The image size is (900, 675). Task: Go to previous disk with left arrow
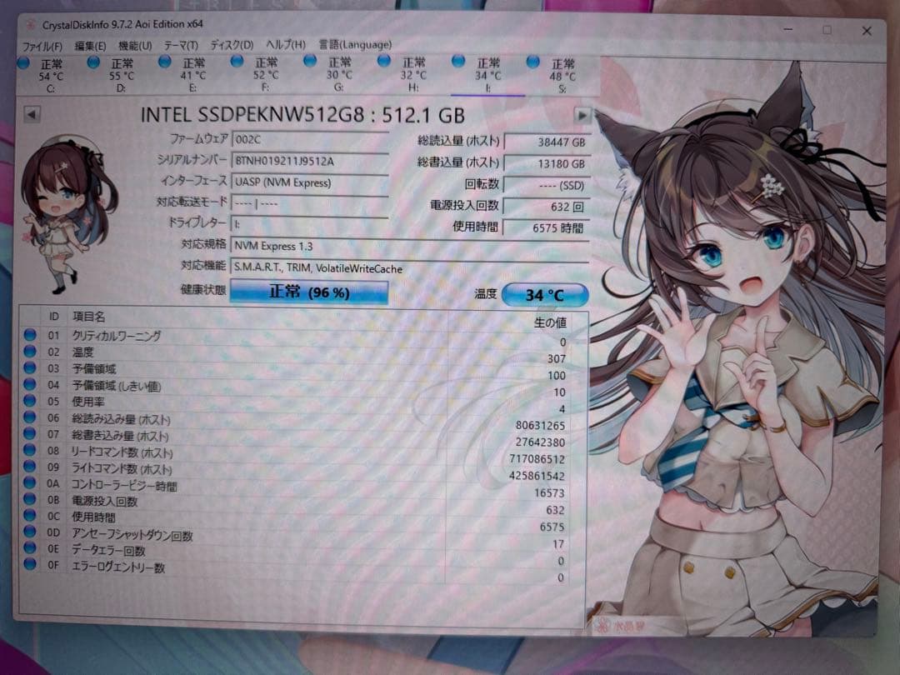tap(32, 114)
